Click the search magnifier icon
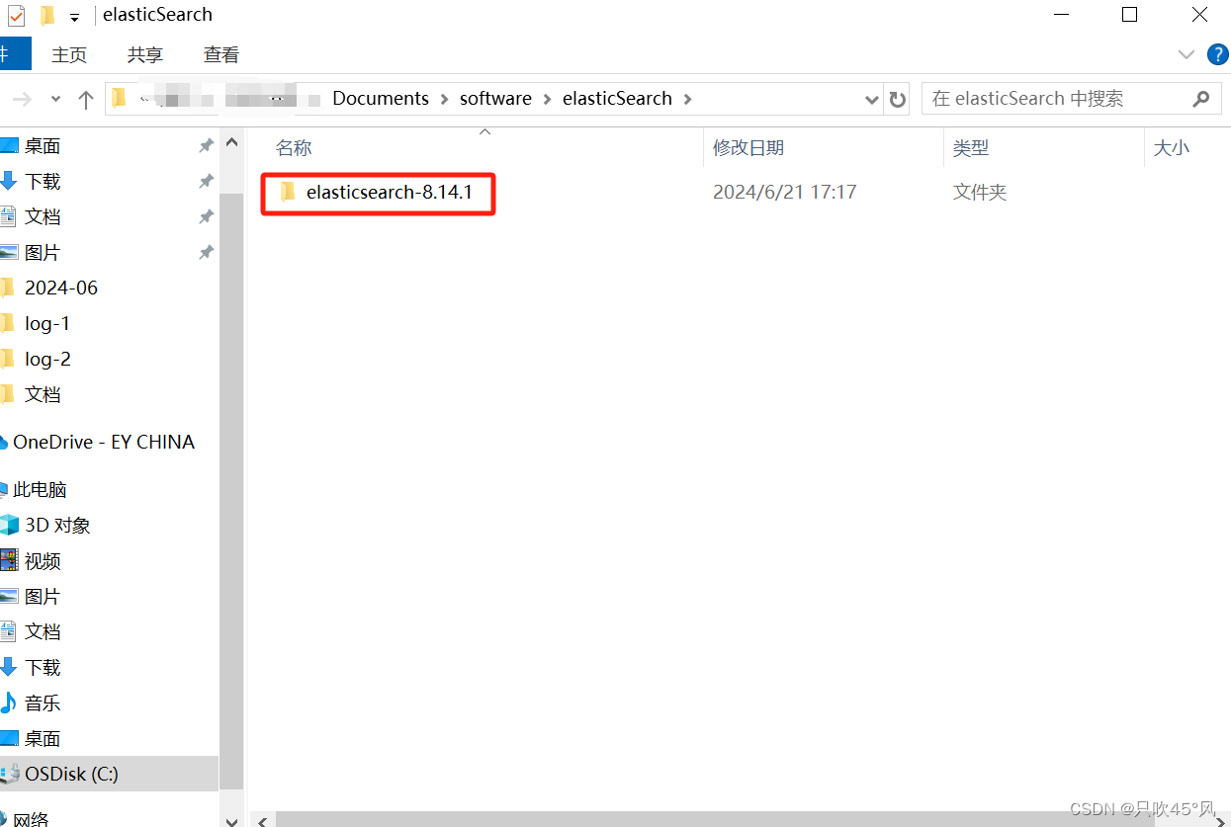 [1201, 99]
